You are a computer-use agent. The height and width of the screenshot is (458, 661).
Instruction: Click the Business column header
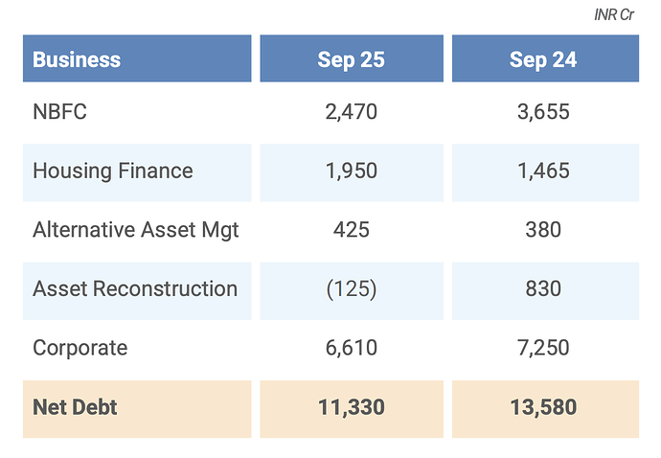click(77, 59)
